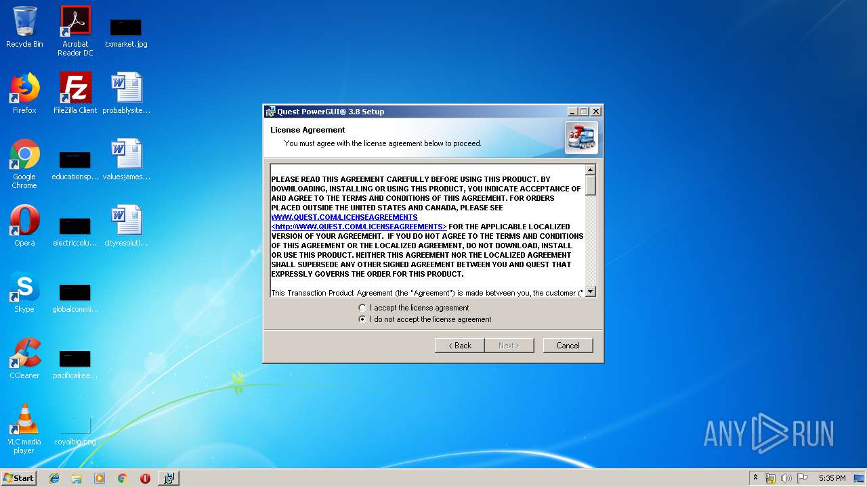Click scroll down arrow in license text

tap(590, 292)
